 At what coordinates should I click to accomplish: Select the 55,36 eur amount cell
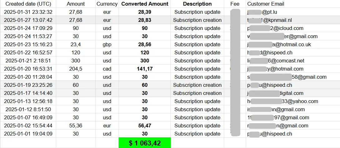pos(76,126)
